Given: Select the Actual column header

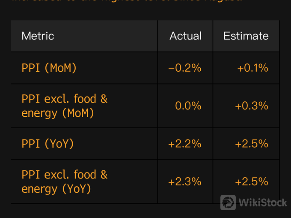Looking at the screenshot, I should coord(185,36).
